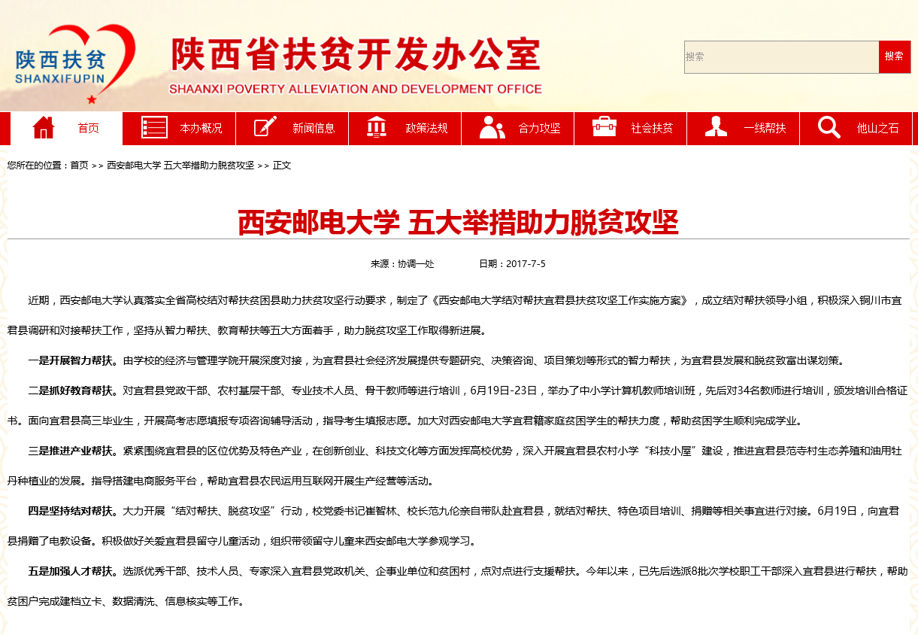
Task: Go to the 新闻信息 section
Action: coord(314,129)
